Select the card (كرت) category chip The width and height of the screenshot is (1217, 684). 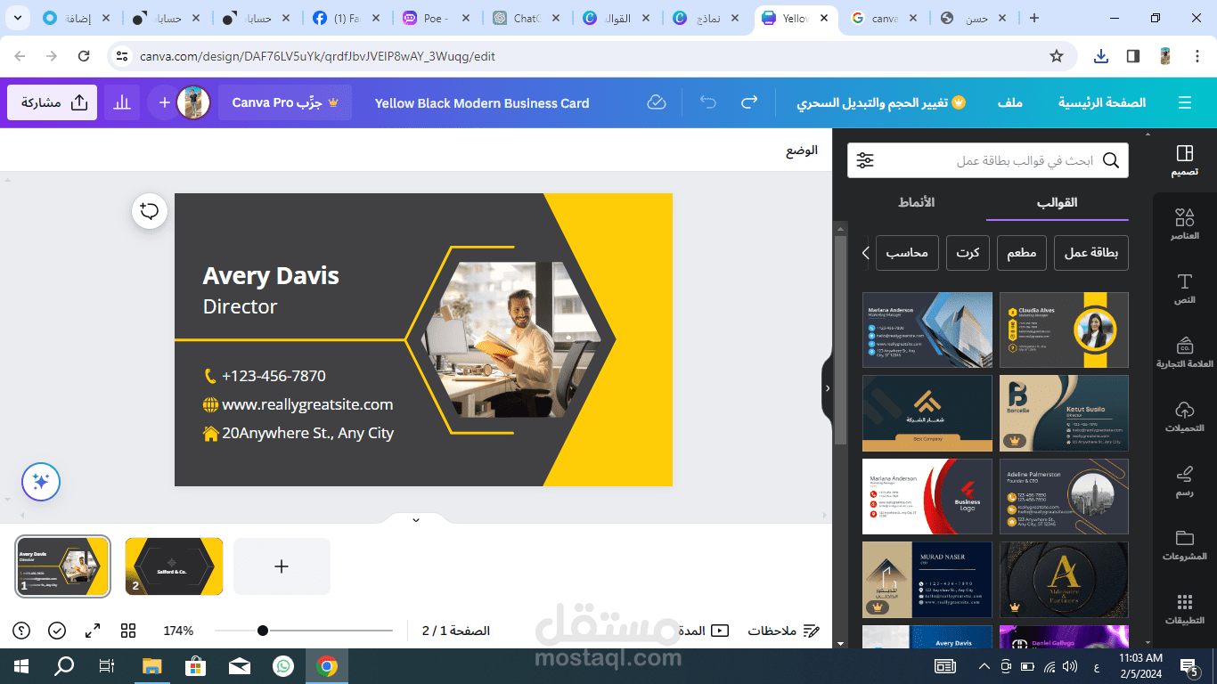968,253
